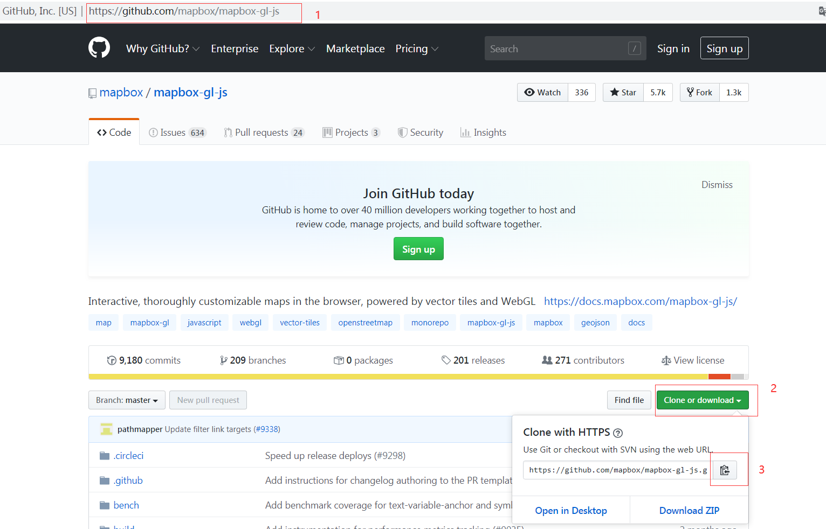Click the docs topic tag
This screenshot has width=826, height=529.
click(636, 323)
